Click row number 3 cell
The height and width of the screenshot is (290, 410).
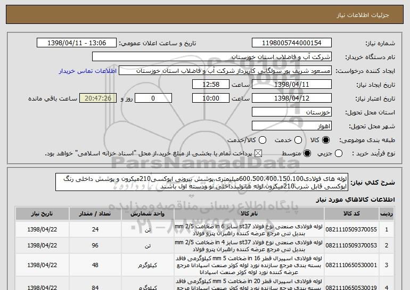coord(387,265)
